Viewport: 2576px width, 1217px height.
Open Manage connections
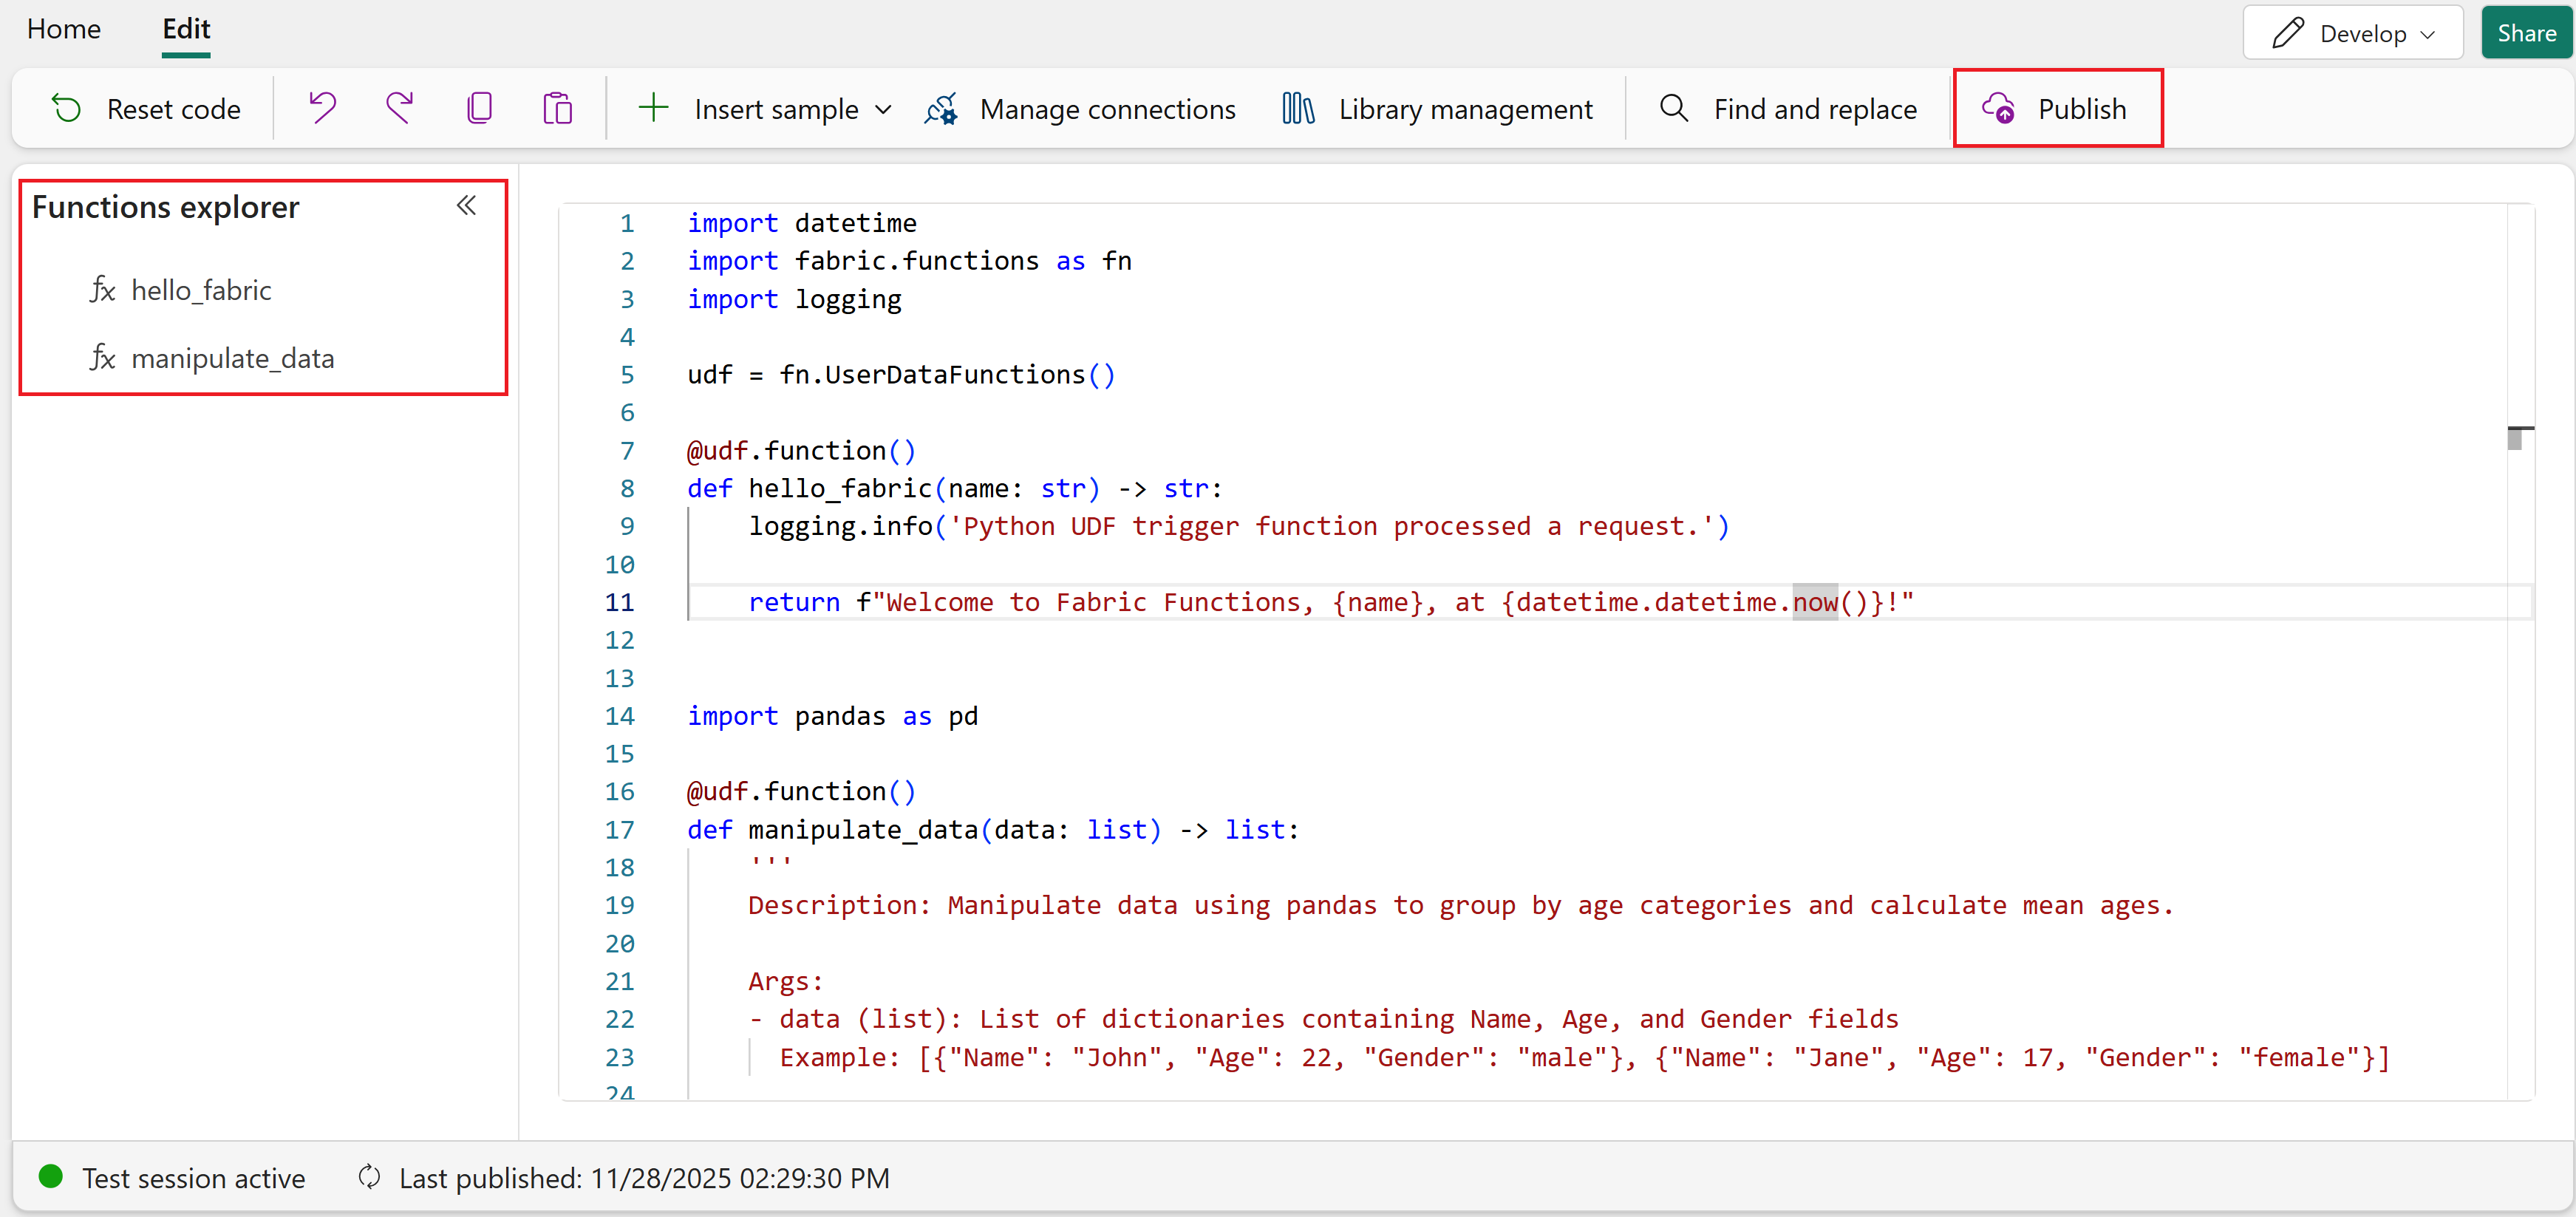coord(1080,108)
